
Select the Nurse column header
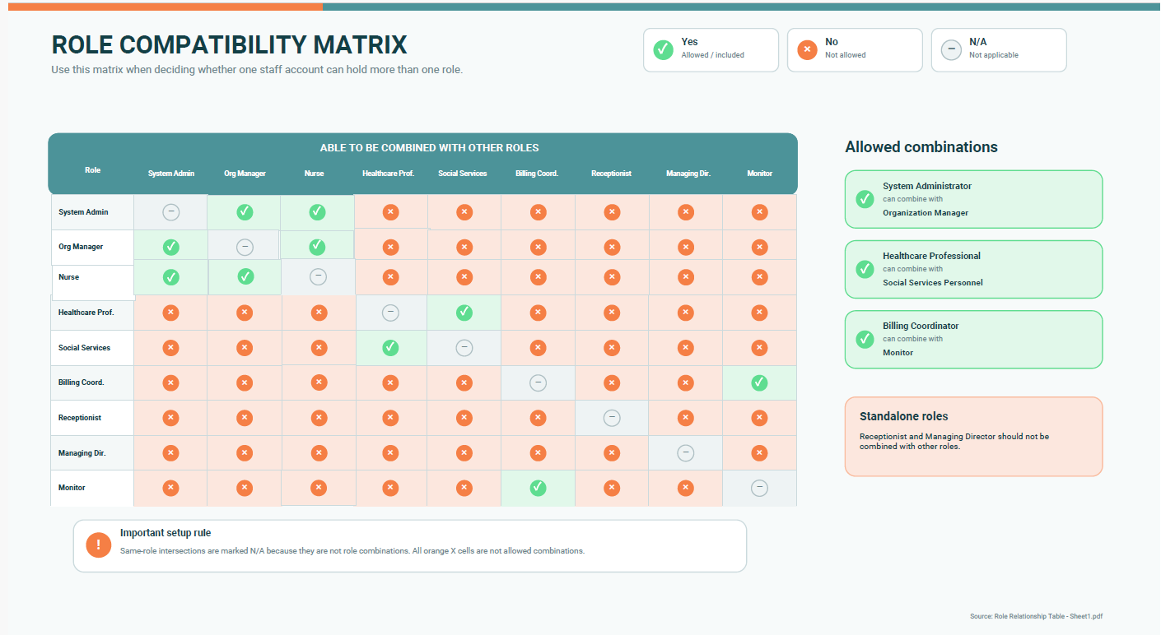pos(314,174)
